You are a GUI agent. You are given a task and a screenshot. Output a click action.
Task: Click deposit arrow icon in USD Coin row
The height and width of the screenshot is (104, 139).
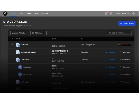(107, 75)
